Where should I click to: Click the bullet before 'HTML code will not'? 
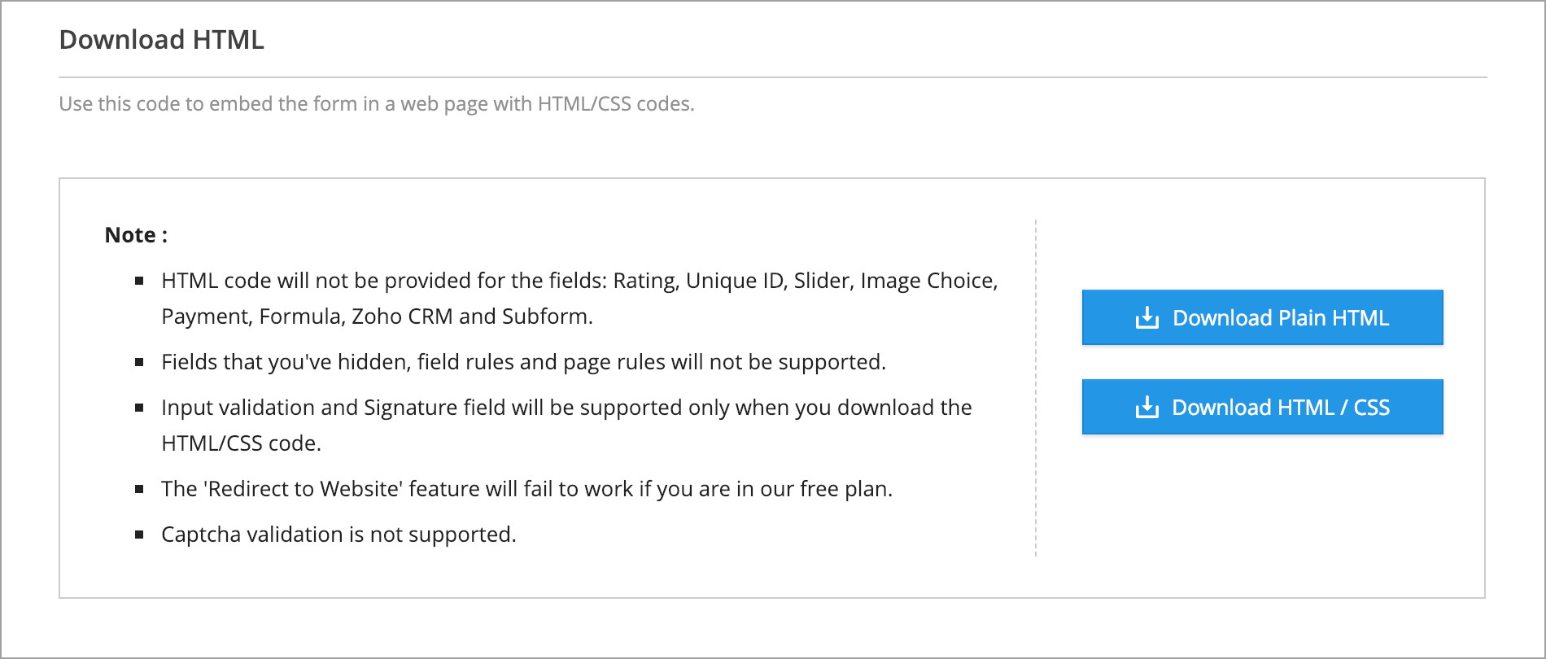point(139,281)
